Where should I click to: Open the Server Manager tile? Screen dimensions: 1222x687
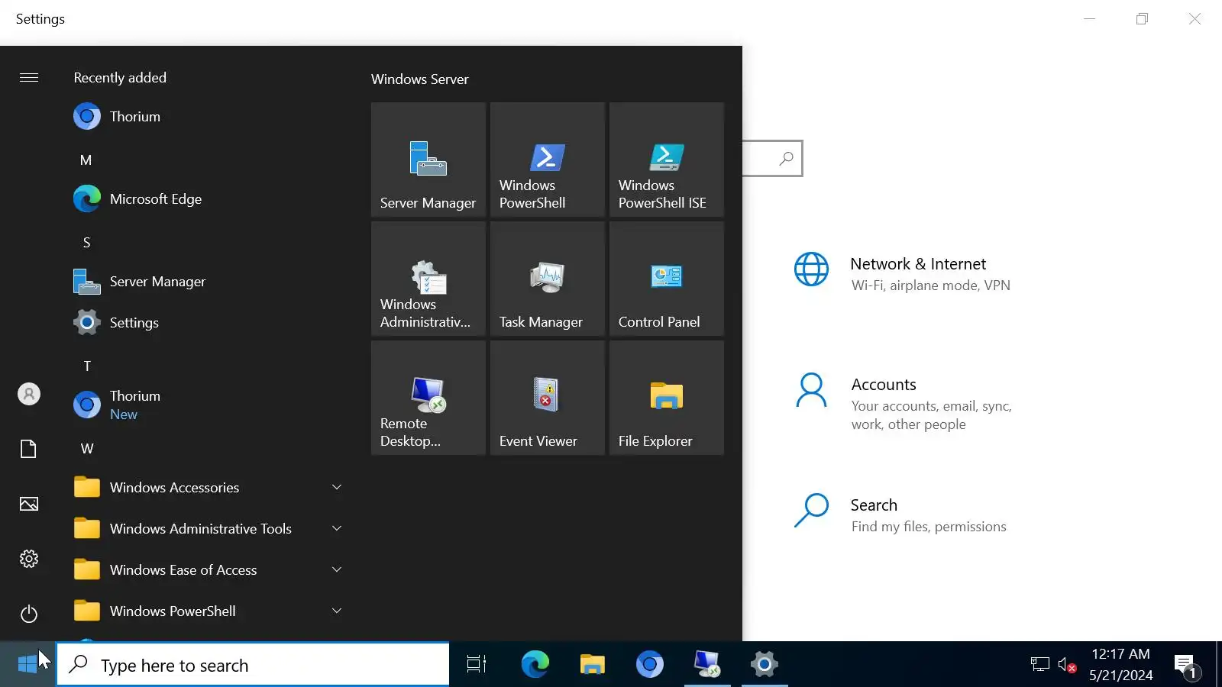click(428, 160)
